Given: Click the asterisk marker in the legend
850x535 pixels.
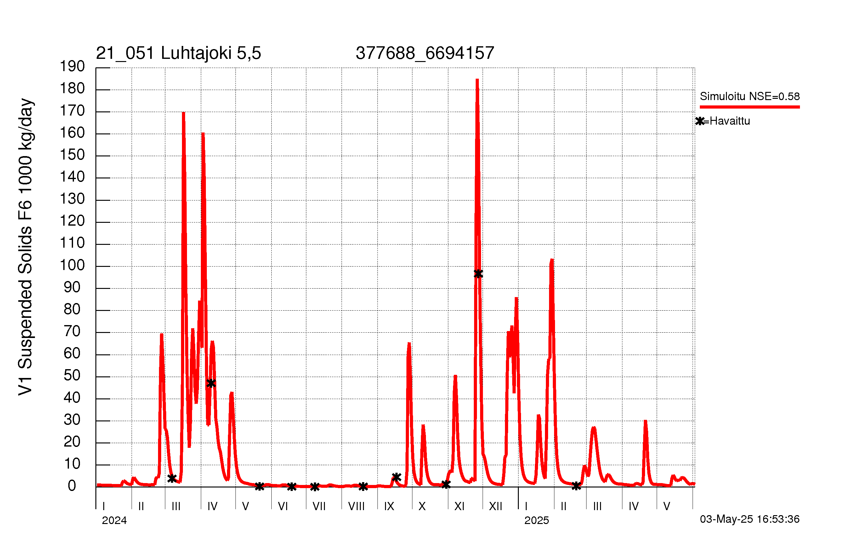Looking at the screenshot, I should (x=700, y=121).
